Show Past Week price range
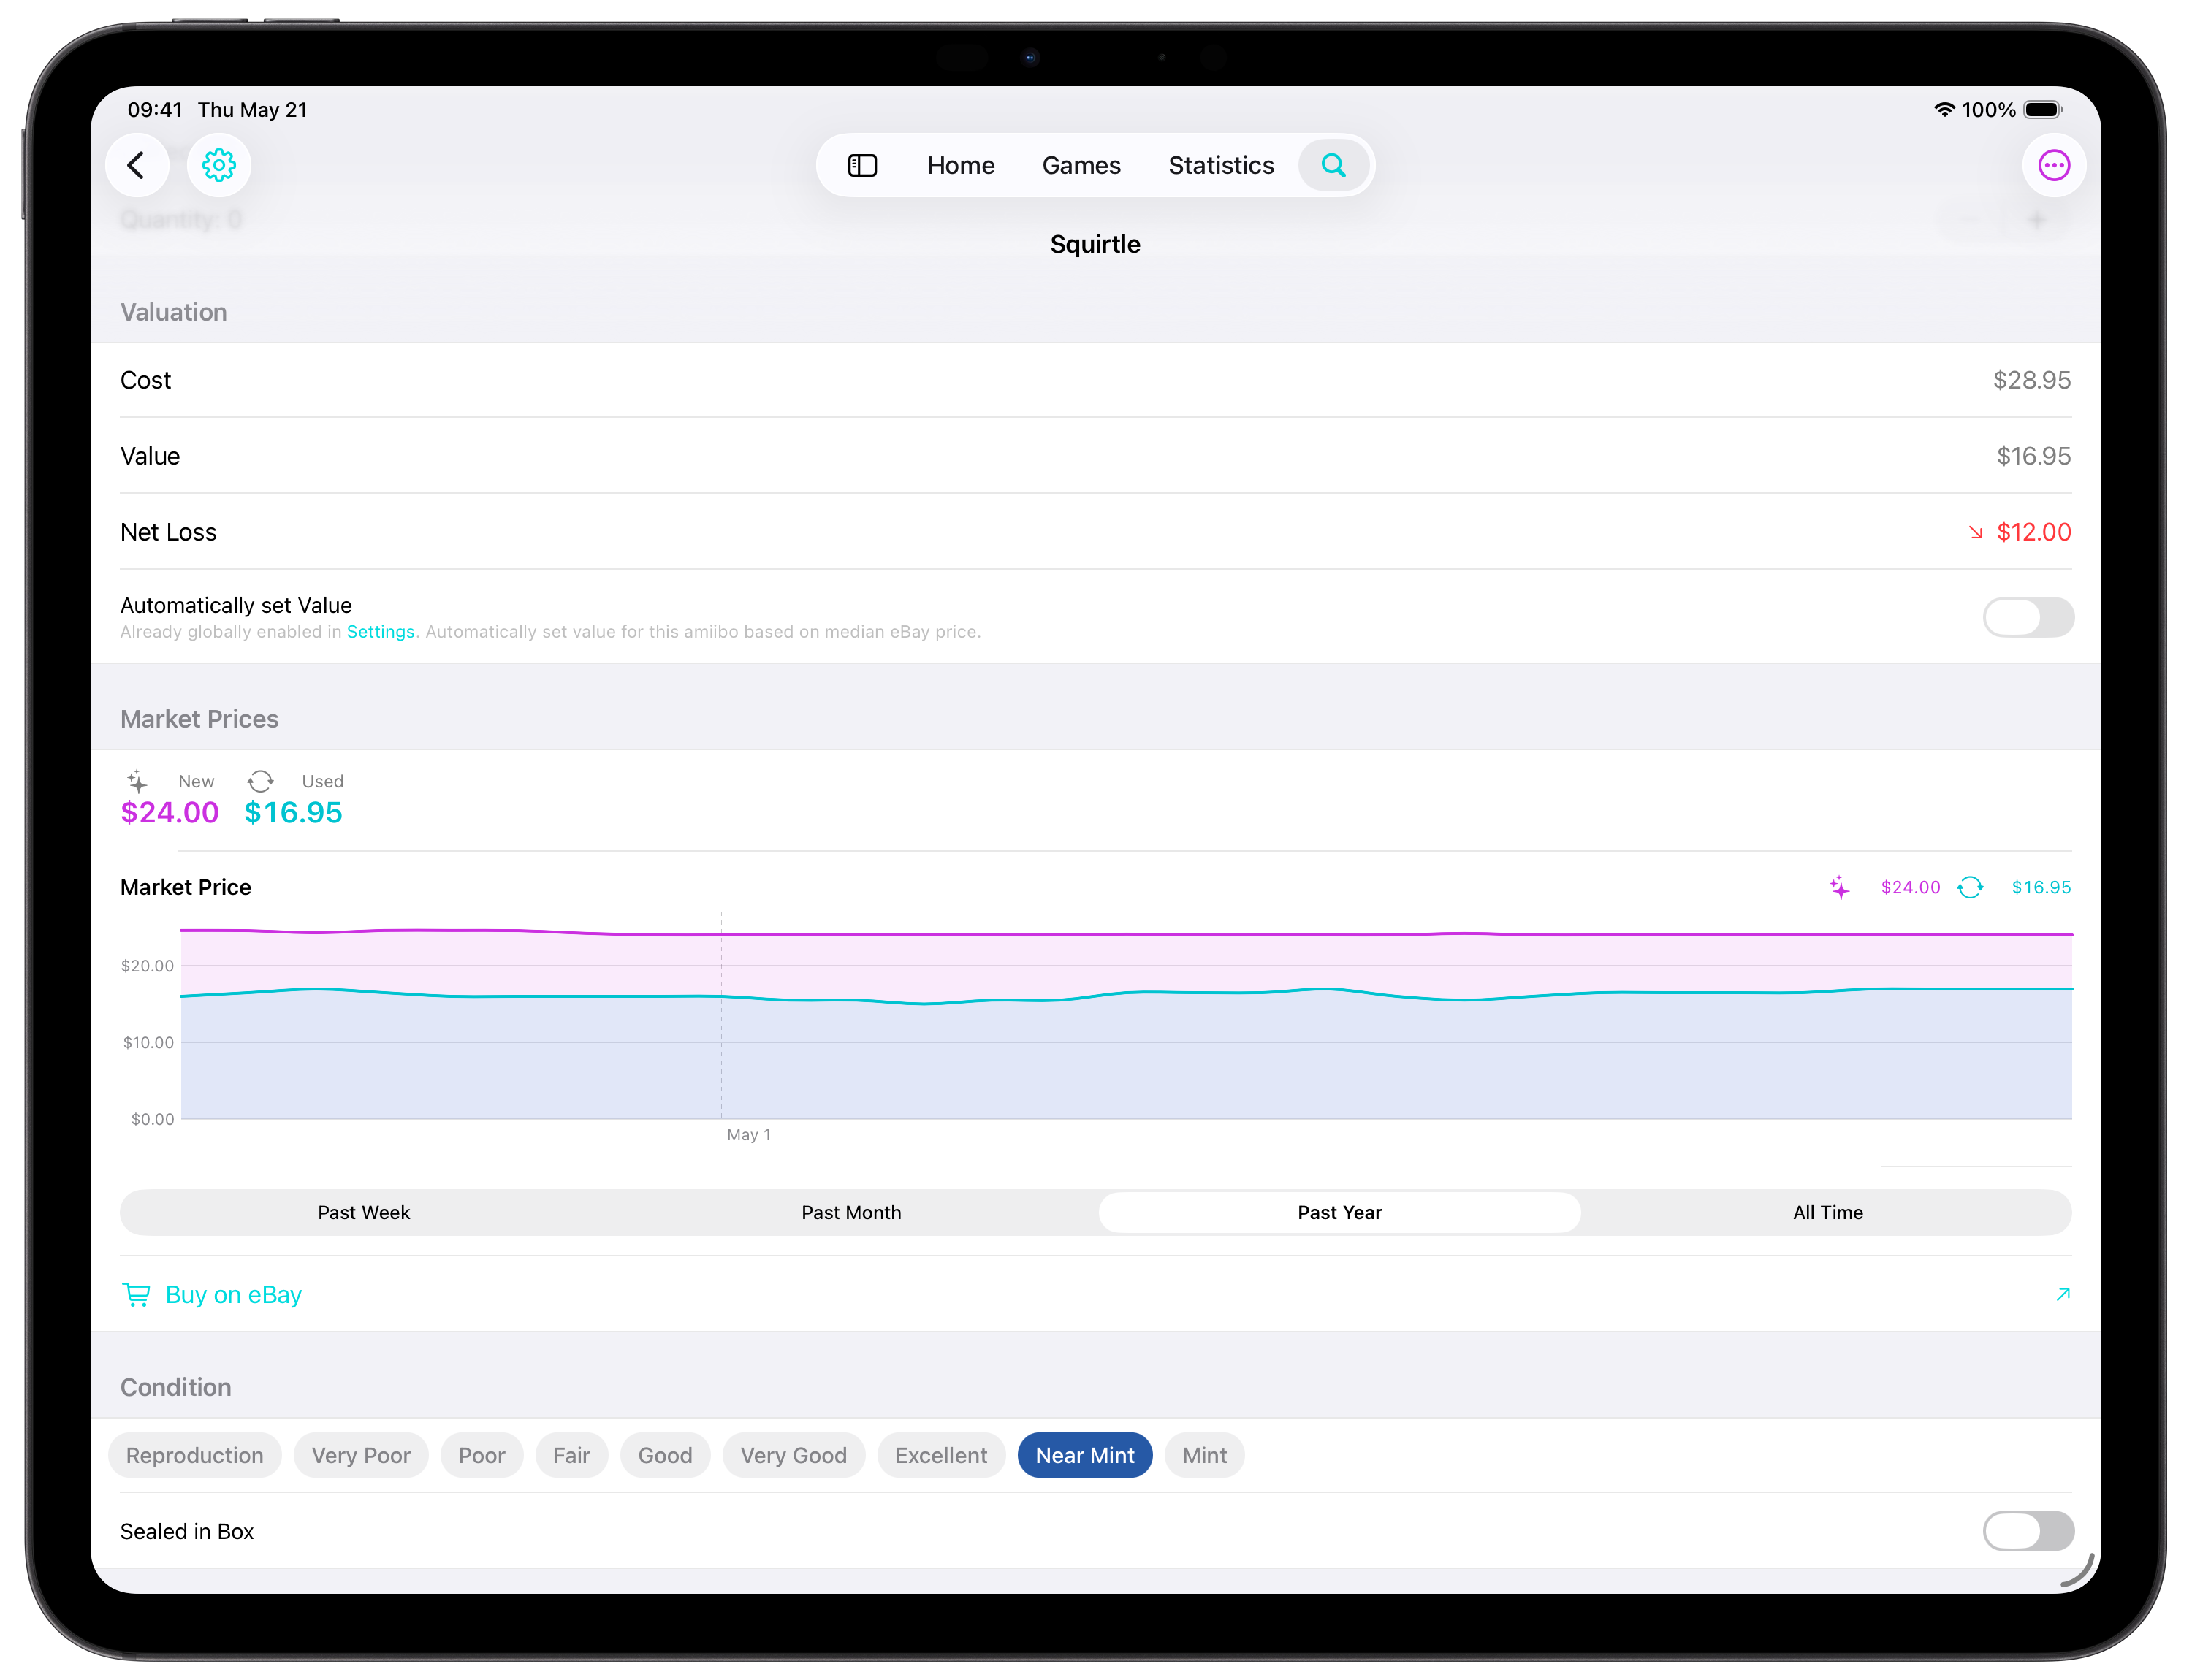Viewport: 2192px width, 1680px height. (364, 1213)
